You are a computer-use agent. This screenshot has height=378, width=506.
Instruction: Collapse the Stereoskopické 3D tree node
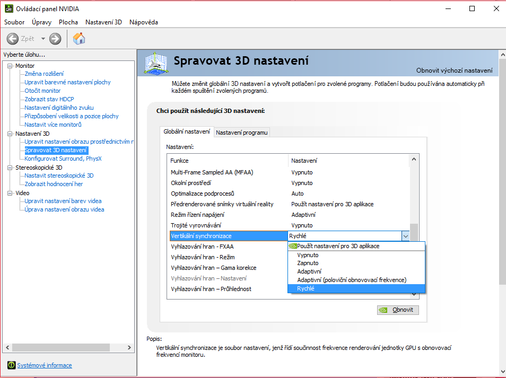click(10, 168)
